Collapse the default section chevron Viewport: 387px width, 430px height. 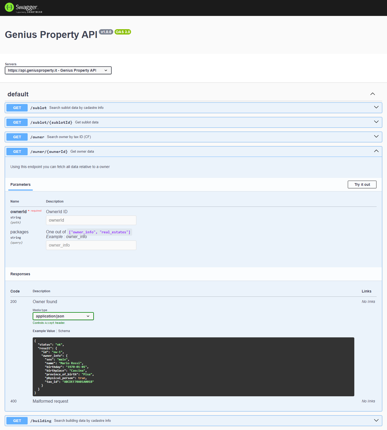click(x=373, y=94)
